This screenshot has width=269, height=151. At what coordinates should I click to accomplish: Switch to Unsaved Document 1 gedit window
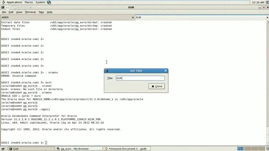(127, 149)
